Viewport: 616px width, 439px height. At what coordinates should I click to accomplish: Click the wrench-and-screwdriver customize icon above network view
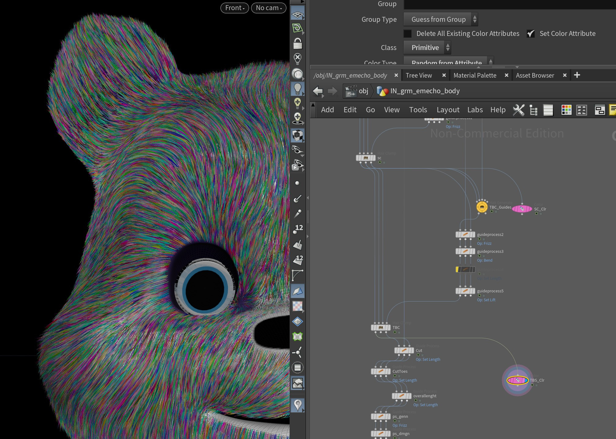click(518, 110)
